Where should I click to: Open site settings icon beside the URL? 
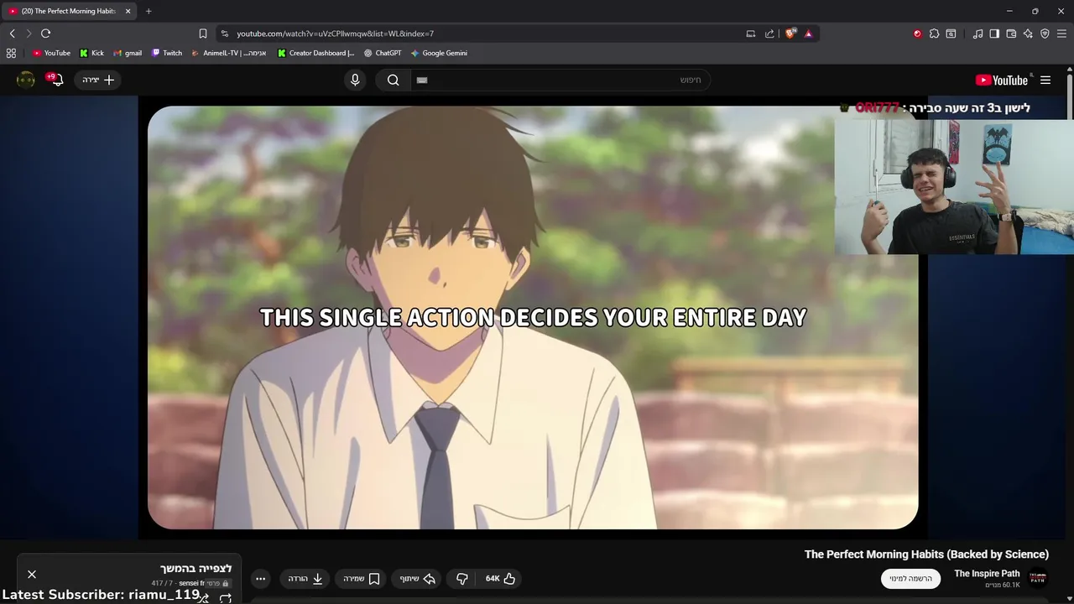[x=224, y=34]
